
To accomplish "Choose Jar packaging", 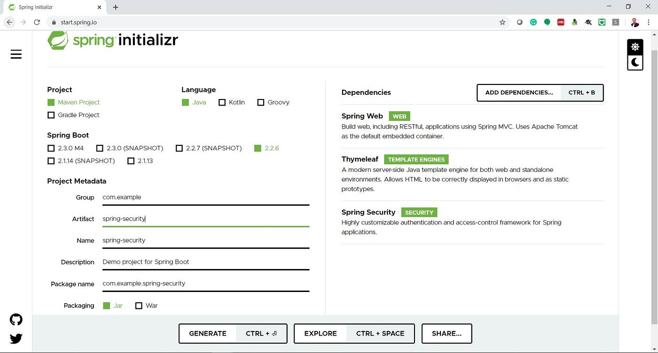I will [x=113, y=306].
